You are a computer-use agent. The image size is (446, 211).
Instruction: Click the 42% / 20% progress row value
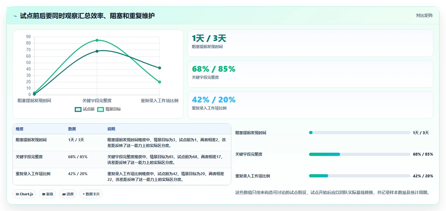[423, 176]
